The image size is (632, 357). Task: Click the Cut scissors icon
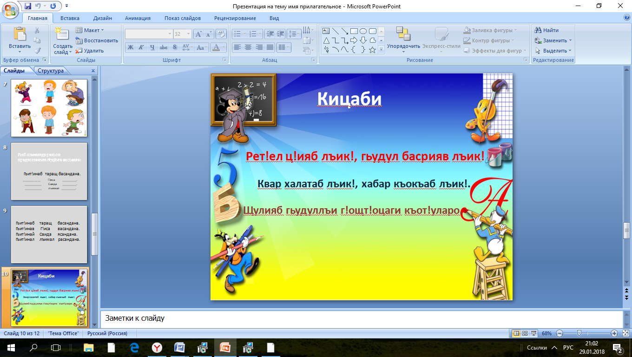click(x=37, y=30)
